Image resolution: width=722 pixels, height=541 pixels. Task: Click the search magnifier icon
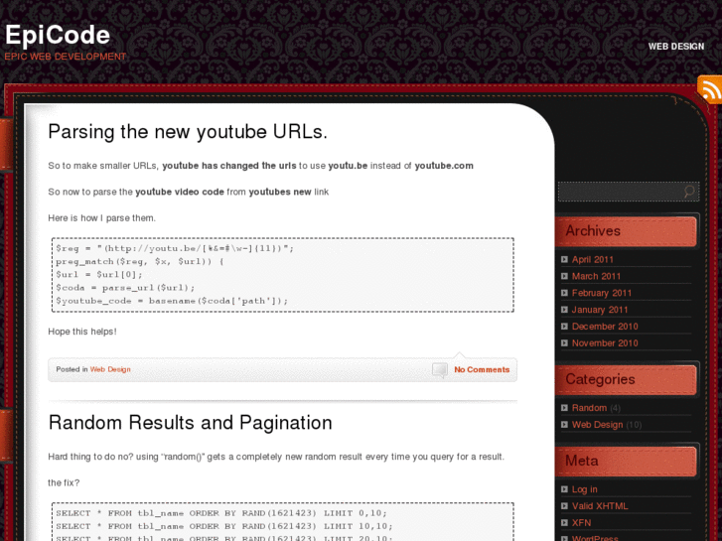click(689, 191)
